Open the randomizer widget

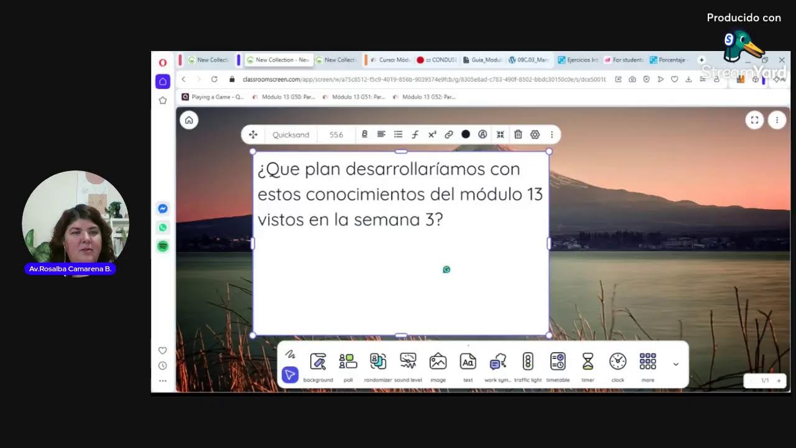click(x=378, y=367)
